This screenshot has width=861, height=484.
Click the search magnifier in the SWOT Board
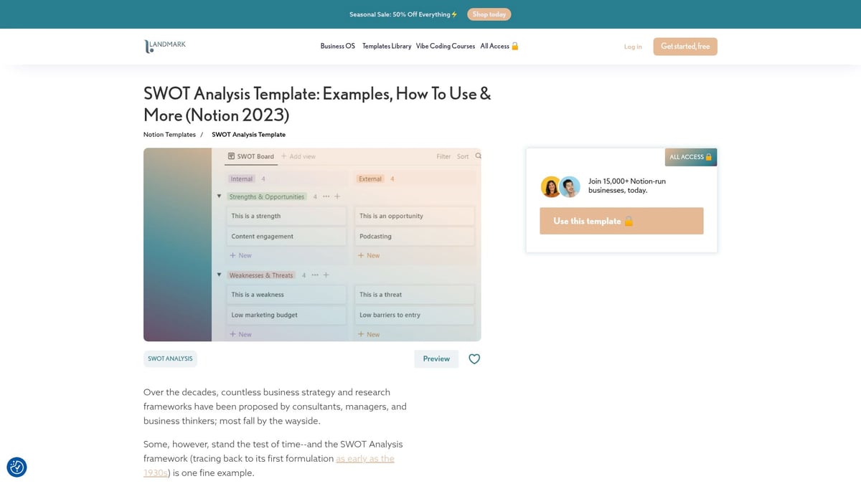[478, 156]
